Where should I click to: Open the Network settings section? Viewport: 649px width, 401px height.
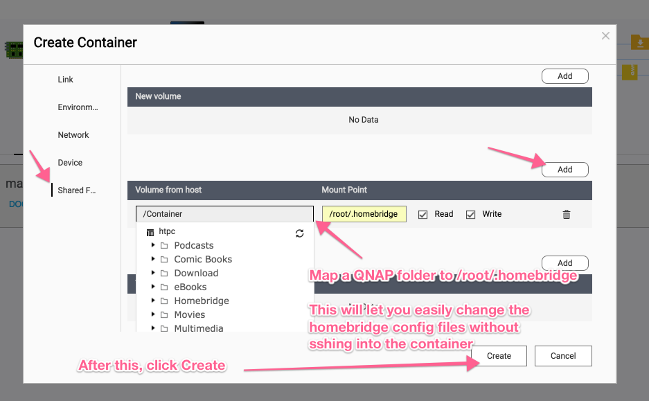[73, 135]
